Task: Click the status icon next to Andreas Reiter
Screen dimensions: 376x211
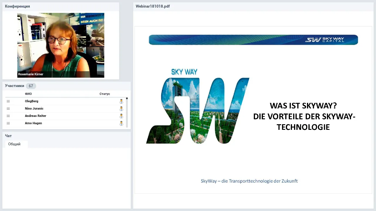Action: 121,116
